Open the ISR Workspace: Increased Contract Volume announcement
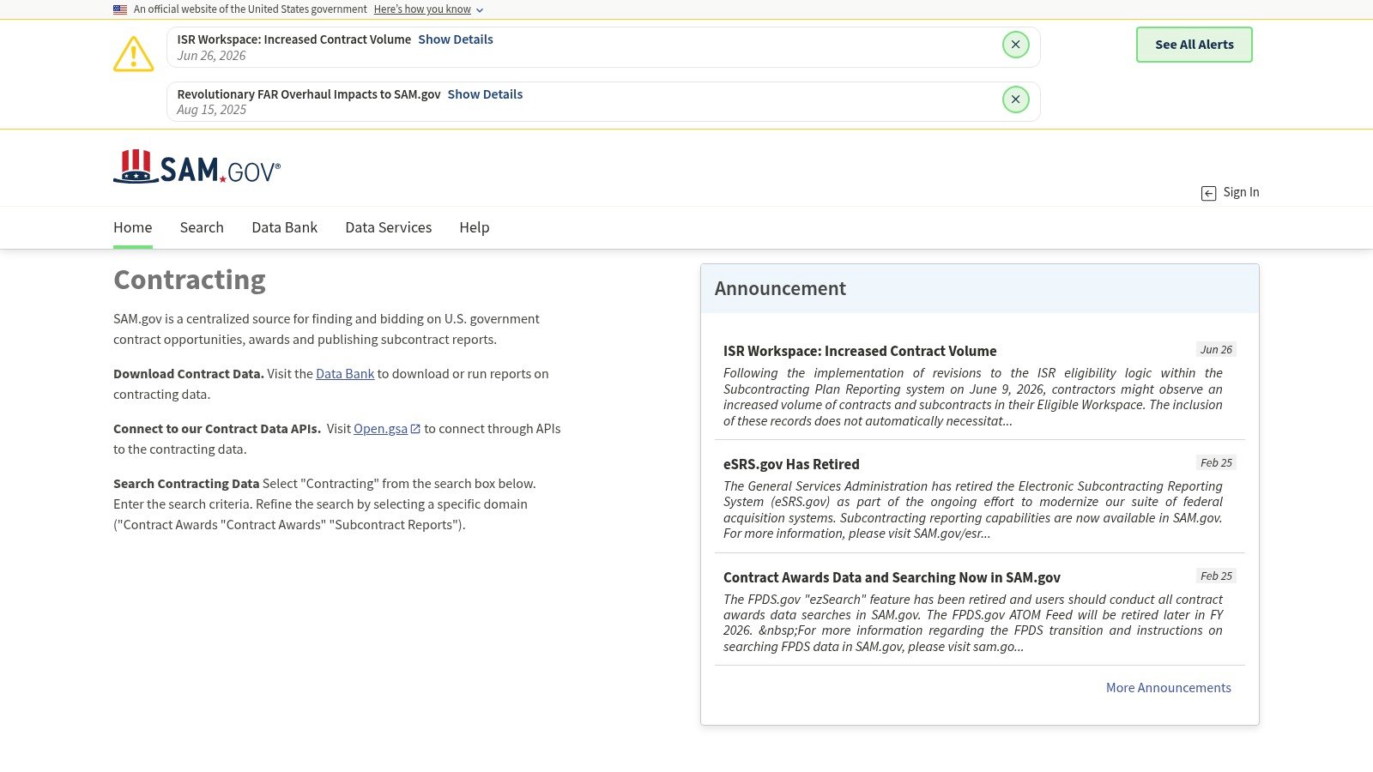This screenshot has width=1373, height=772. point(860,351)
